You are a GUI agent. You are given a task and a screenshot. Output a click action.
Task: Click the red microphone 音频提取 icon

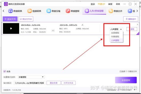pos(68,11)
